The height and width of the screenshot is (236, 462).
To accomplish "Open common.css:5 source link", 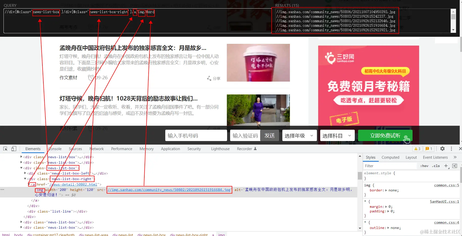I will pos(447,185).
